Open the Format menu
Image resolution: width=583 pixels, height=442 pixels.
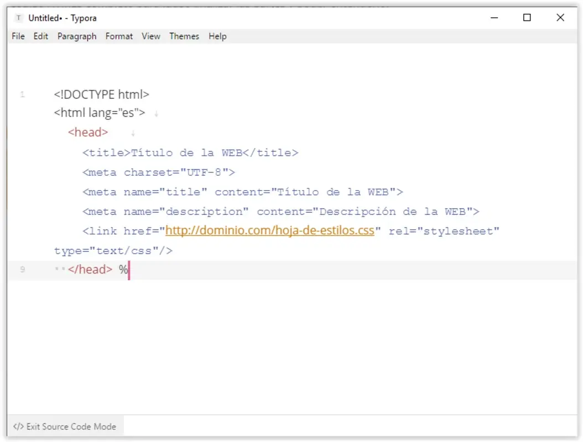point(119,36)
